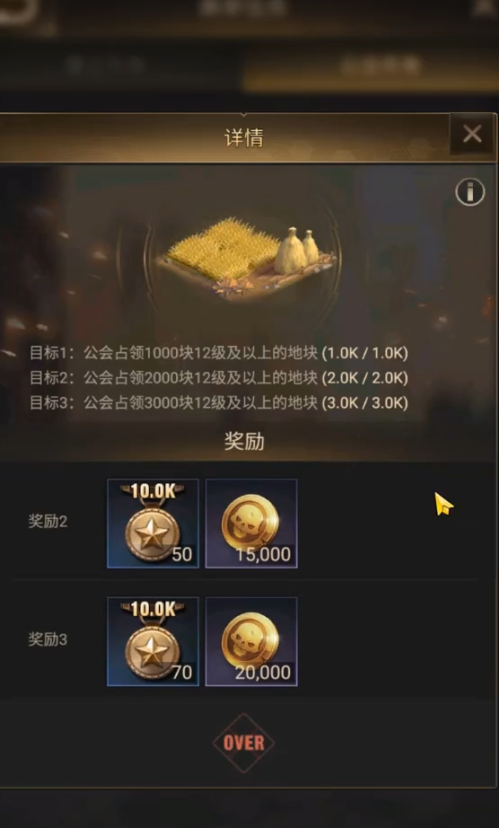Click the 目标2 objective text line
Image resolution: width=499 pixels, height=828 pixels.
(x=219, y=378)
